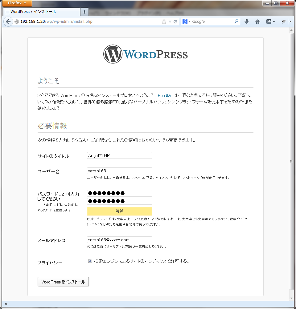Select the WordPress › インストール tab

point(41,12)
